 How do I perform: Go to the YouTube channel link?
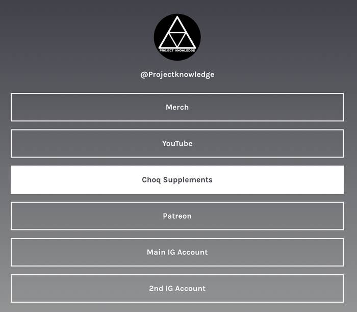(177, 143)
